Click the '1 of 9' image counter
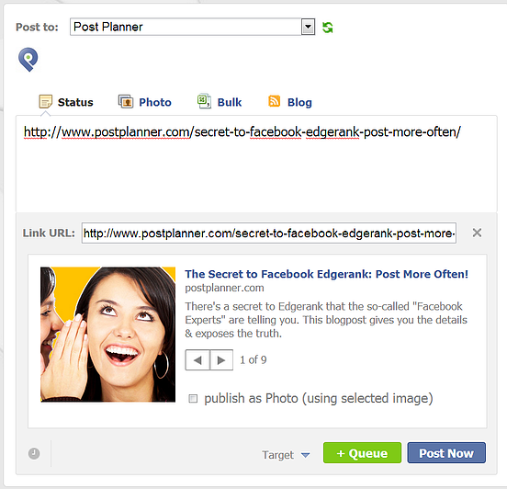The image size is (507, 489). point(253,360)
